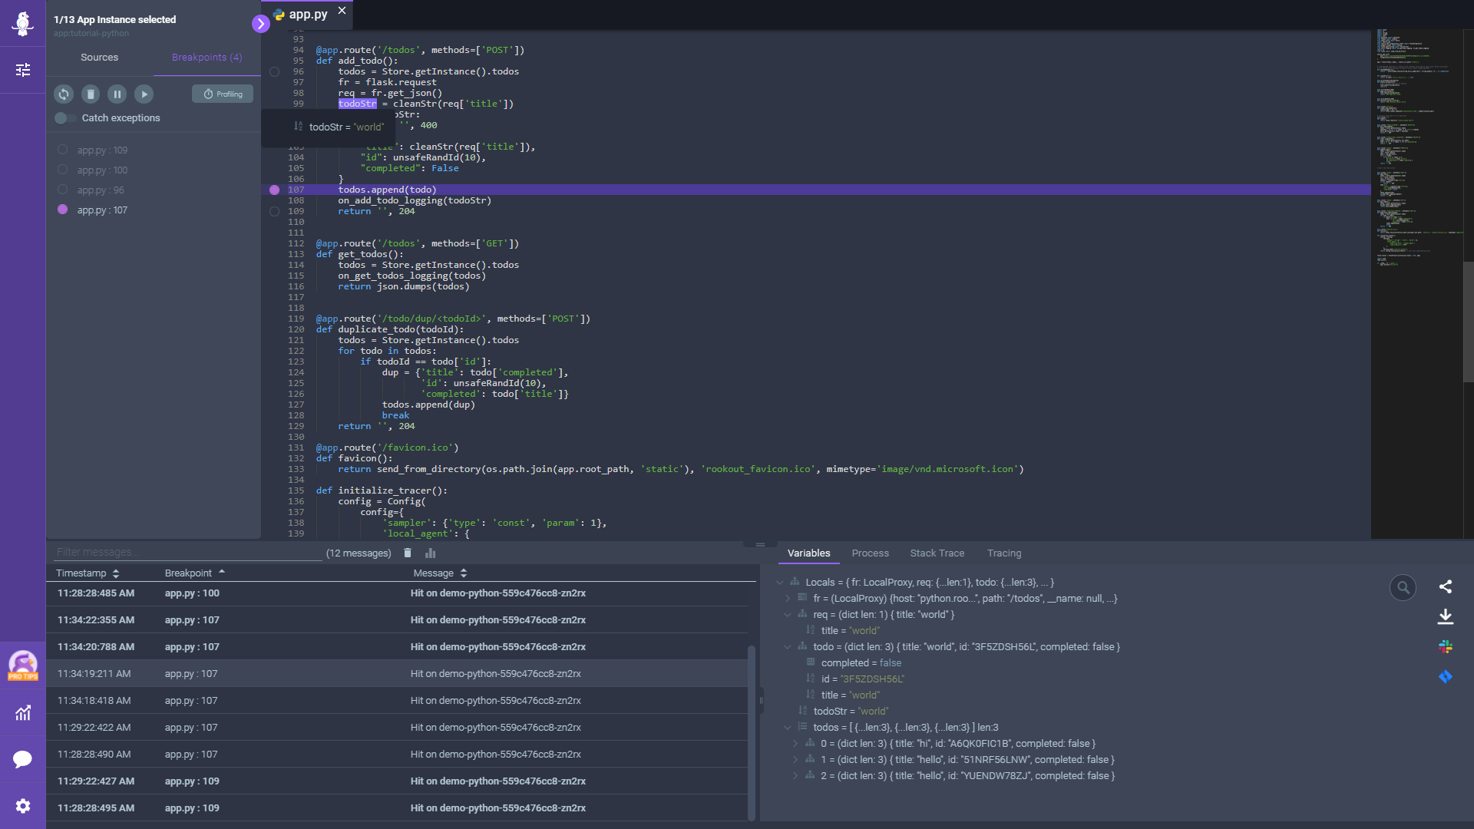Select message row 11:28:28:485 AM app.py : 100
Screen dimensions: 1474x829
point(397,593)
